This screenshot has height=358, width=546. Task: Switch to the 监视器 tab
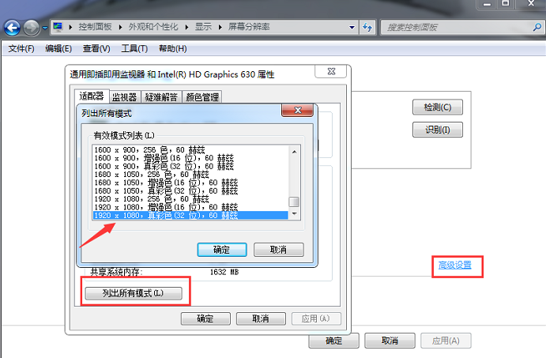click(124, 97)
